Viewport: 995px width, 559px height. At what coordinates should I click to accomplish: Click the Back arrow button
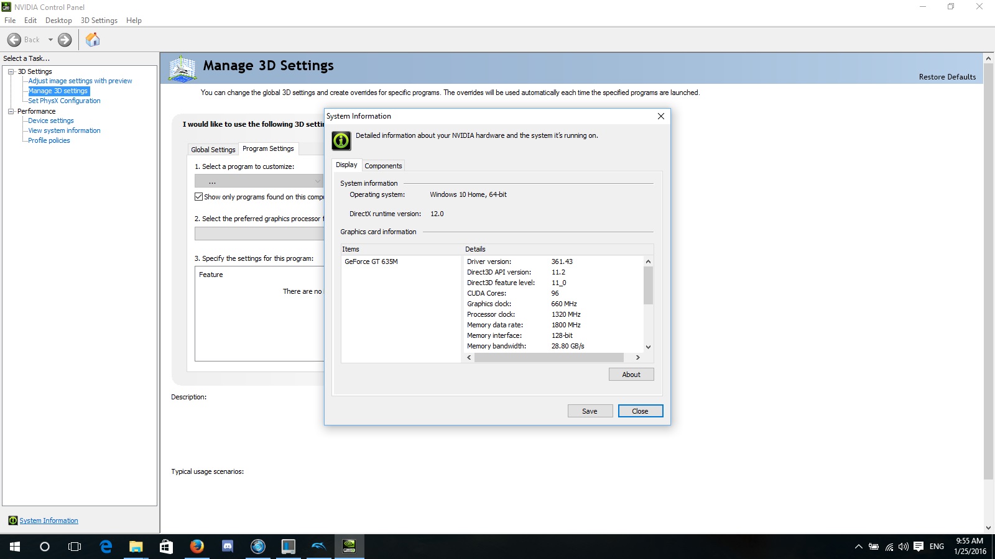point(14,40)
